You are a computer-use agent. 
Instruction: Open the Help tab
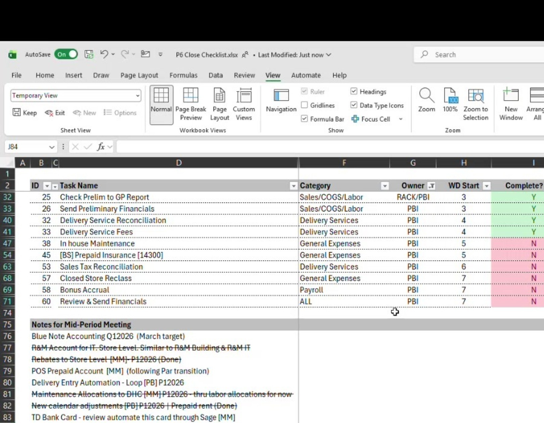(x=339, y=75)
